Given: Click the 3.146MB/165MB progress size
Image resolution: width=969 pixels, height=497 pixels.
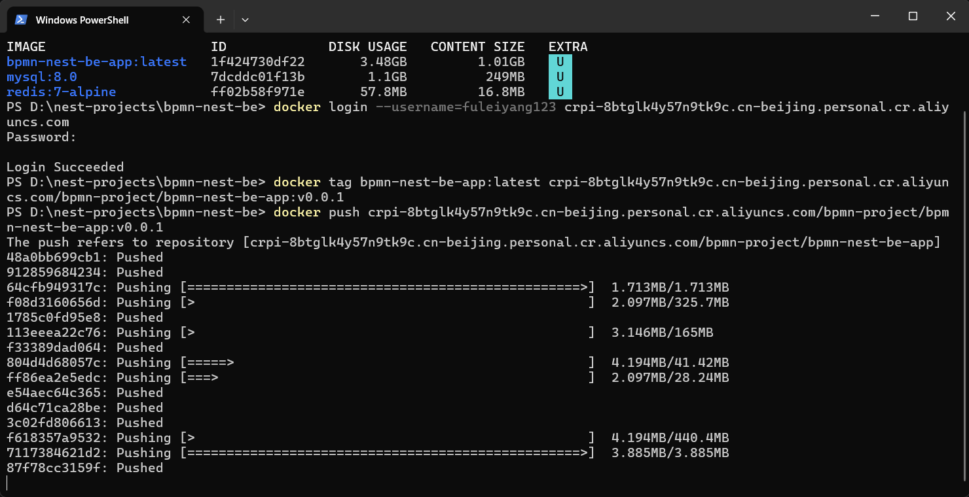Looking at the screenshot, I should pos(663,333).
